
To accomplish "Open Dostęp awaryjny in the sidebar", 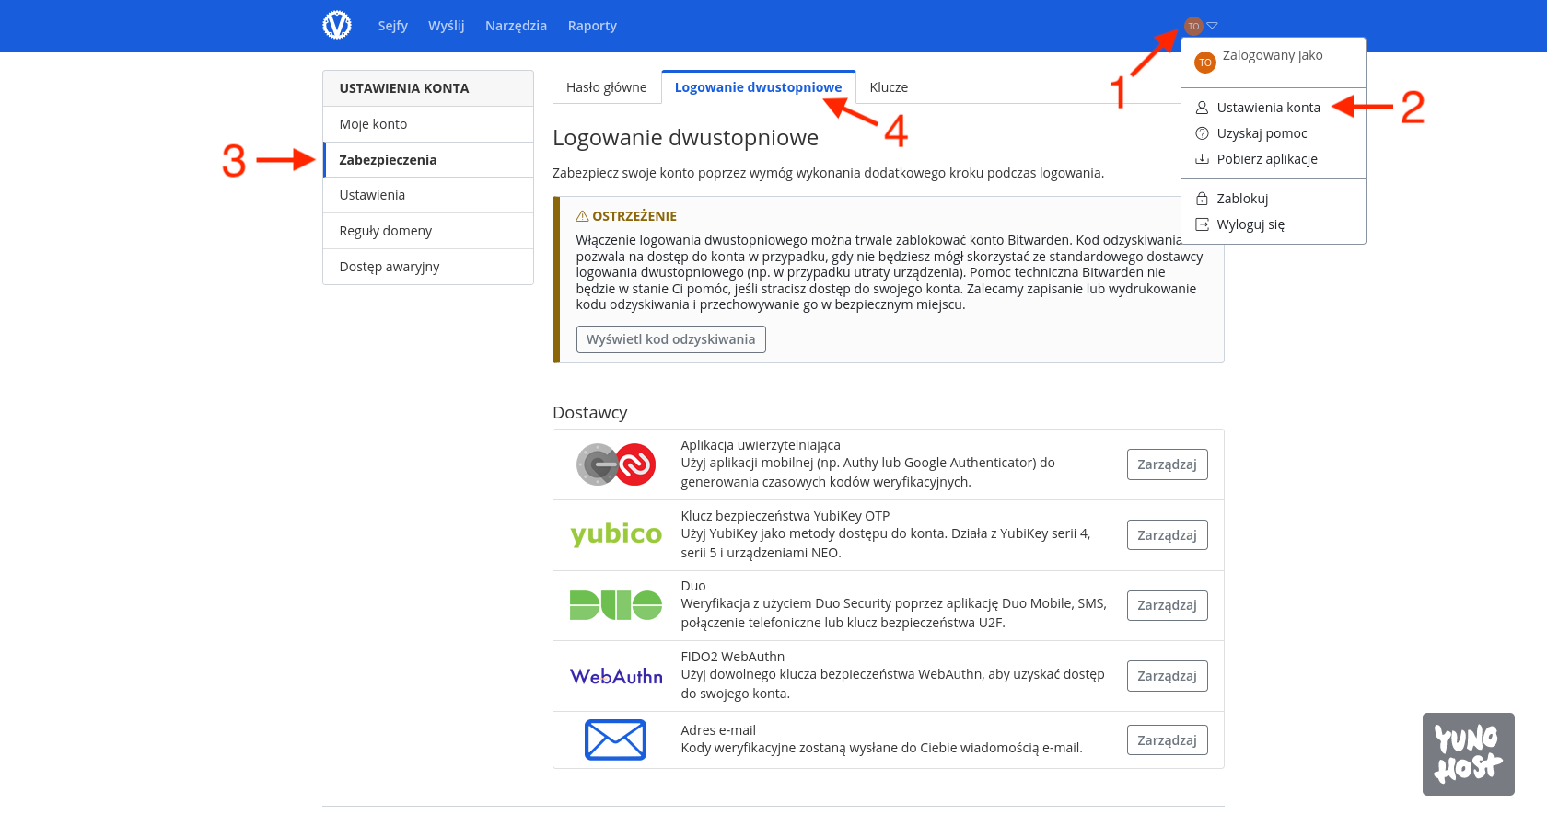I will [390, 267].
